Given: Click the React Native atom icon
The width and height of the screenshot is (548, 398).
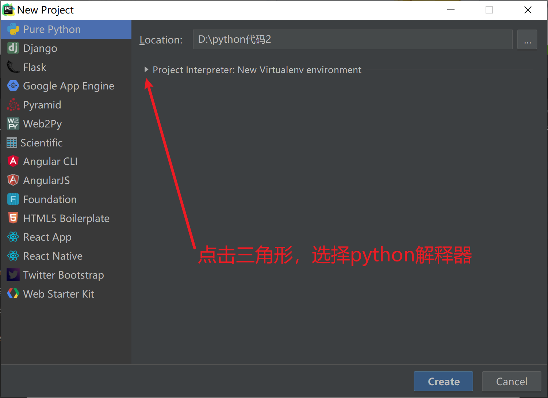Looking at the screenshot, I should click(x=13, y=256).
